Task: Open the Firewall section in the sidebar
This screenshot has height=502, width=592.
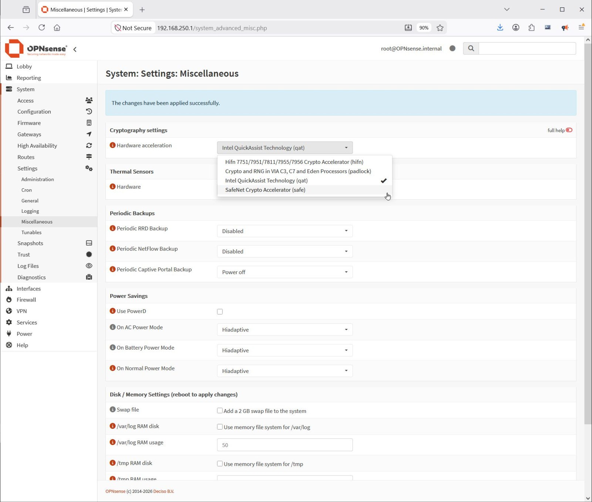Action: (x=26, y=300)
